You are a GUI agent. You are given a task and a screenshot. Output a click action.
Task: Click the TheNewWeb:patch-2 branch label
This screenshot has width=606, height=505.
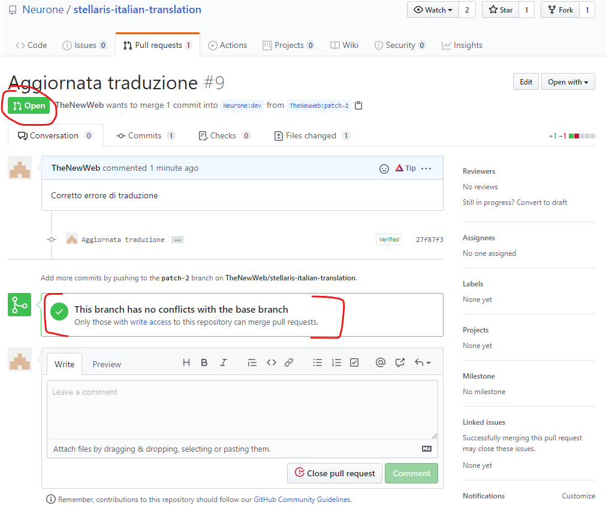319,105
